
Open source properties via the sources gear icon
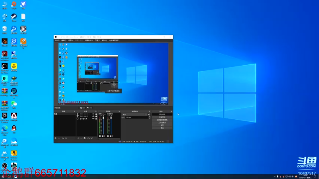coord(85,138)
